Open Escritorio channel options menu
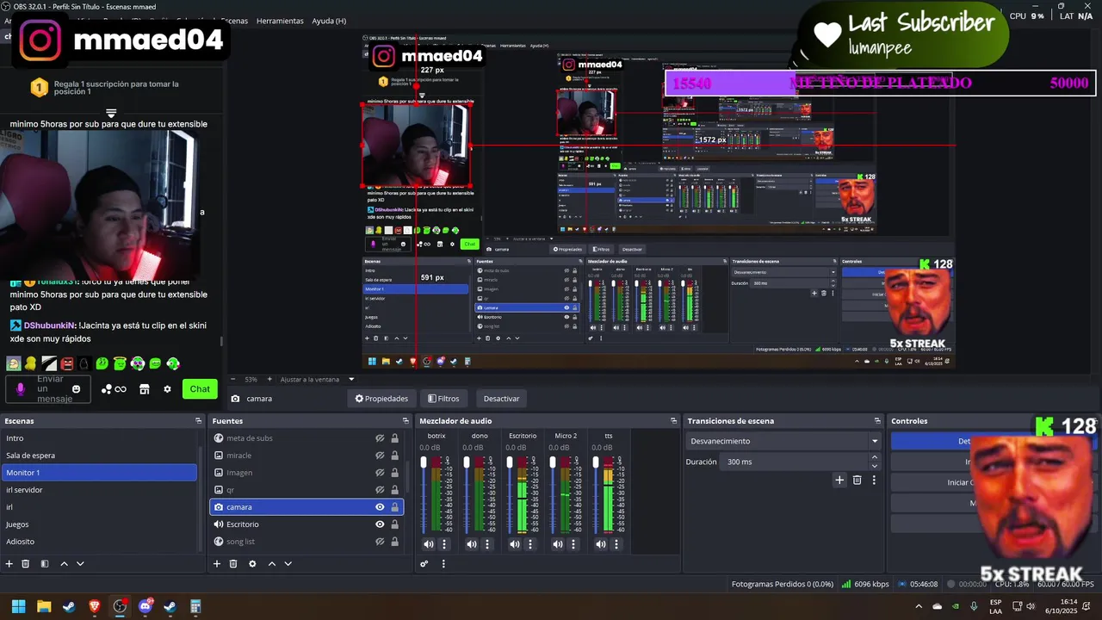This screenshot has width=1102, height=620. (530, 544)
